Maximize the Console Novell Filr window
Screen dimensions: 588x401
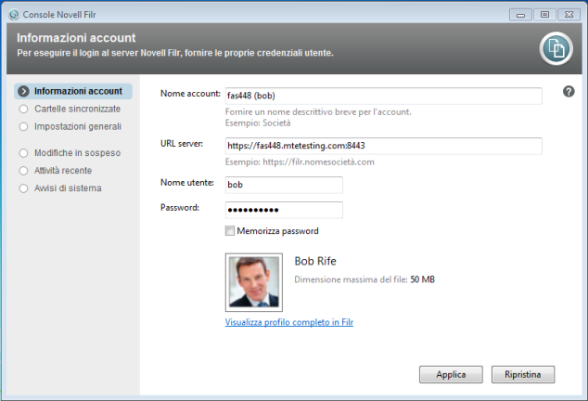[x=544, y=15]
